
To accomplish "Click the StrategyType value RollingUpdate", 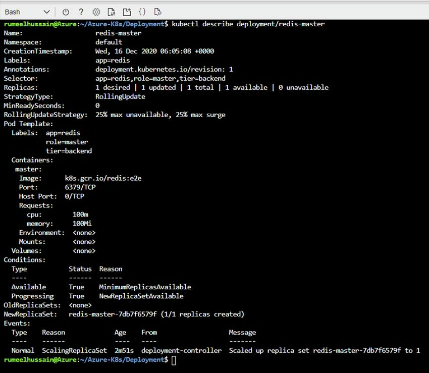I will coord(120,96).
